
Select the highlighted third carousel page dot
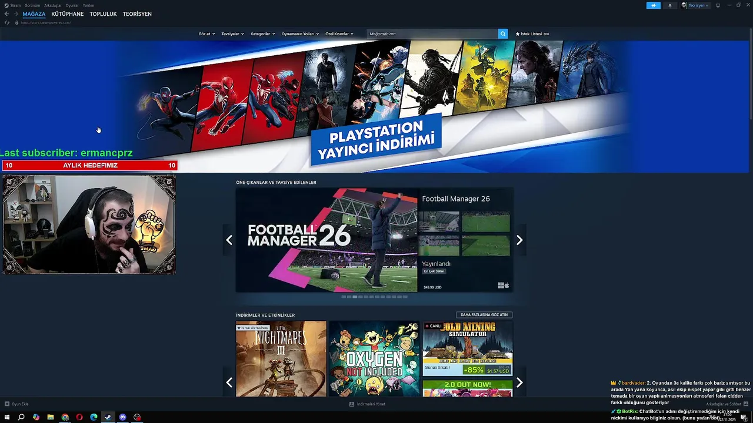[355, 297]
